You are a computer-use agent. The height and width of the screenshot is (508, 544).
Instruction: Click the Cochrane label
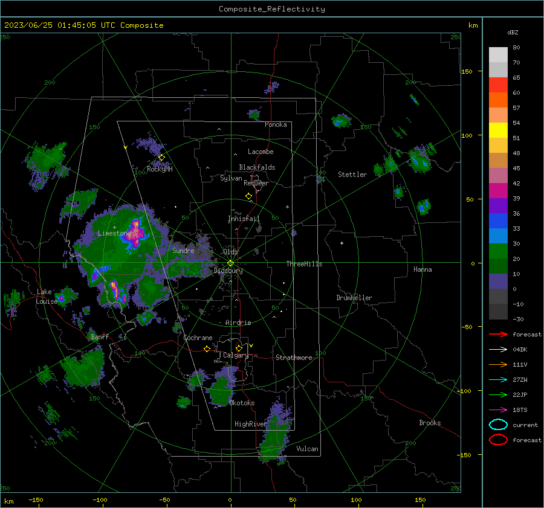pos(198,338)
